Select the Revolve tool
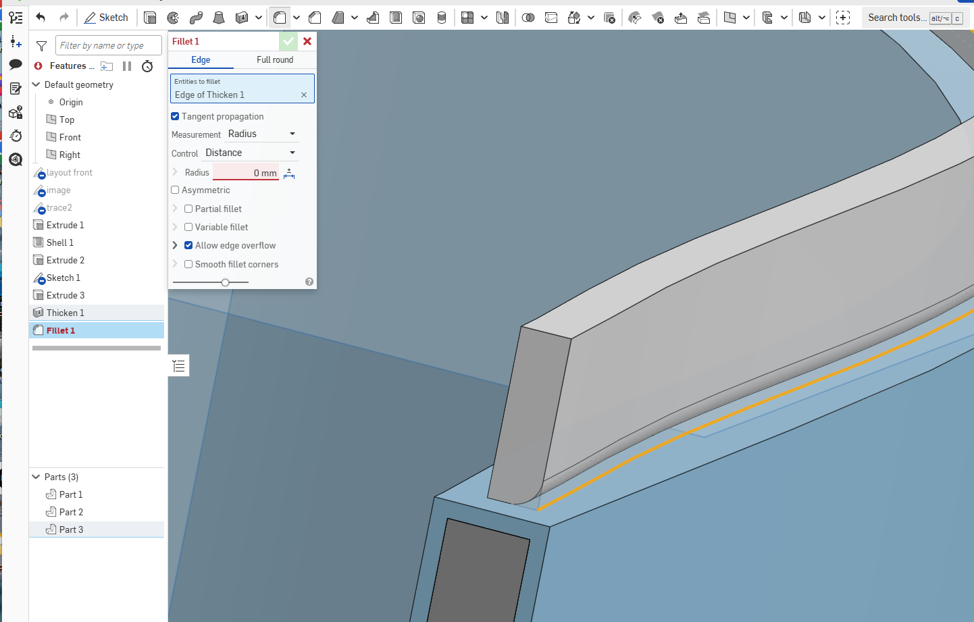Image resolution: width=974 pixels, height=622 pixels. [x=173, y=18]
